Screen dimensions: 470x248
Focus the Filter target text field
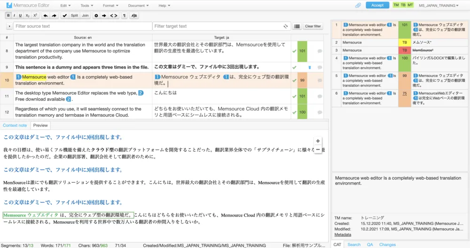[221, 26]
